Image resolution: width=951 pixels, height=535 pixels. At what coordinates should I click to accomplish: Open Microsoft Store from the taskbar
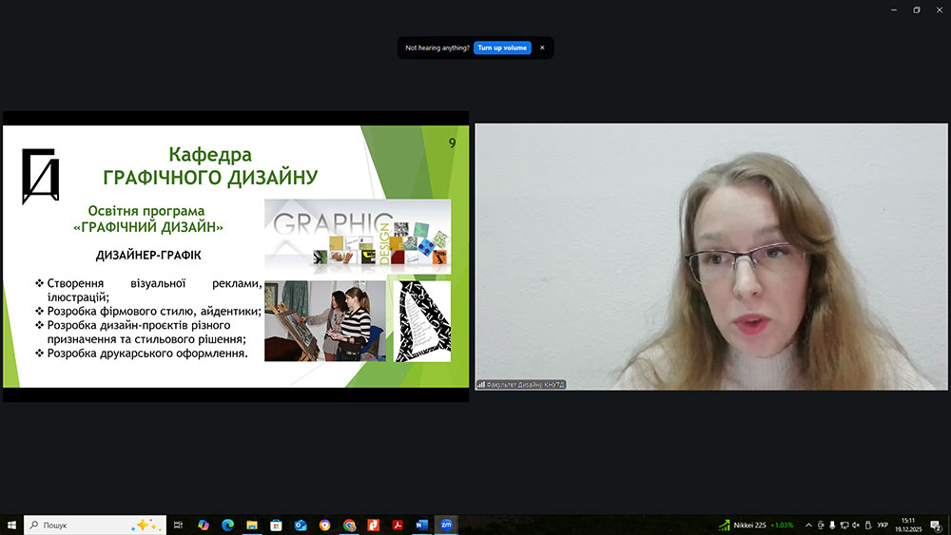tap(276, 525)
